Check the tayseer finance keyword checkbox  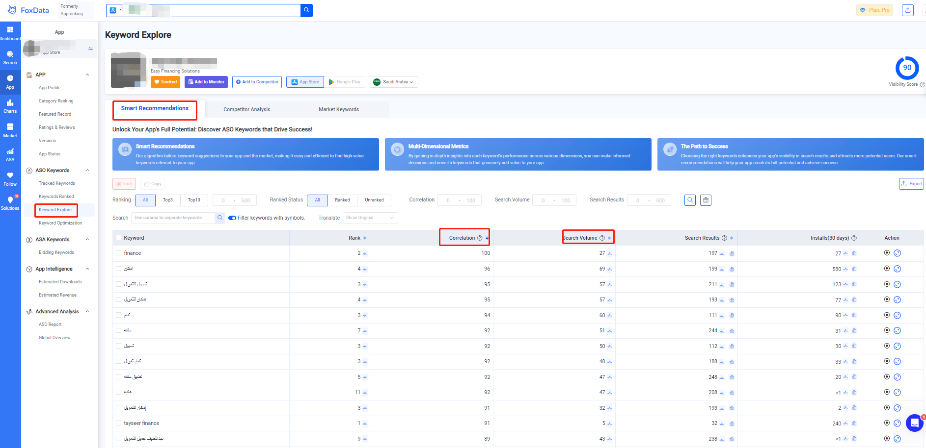point(118,423)
